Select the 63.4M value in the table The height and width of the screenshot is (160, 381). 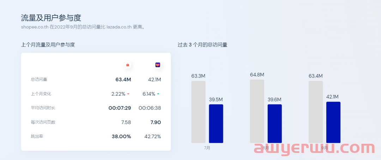[123, 79]
